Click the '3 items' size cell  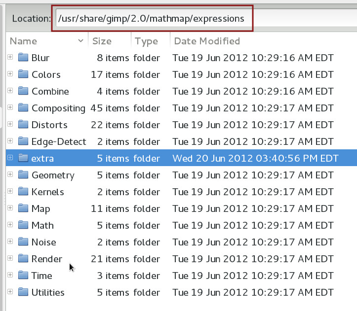click(x=113, y=276)
